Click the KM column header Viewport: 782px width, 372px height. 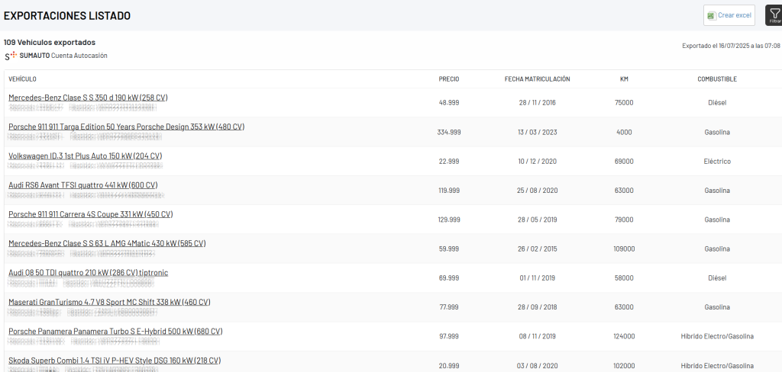pos(624,79)
